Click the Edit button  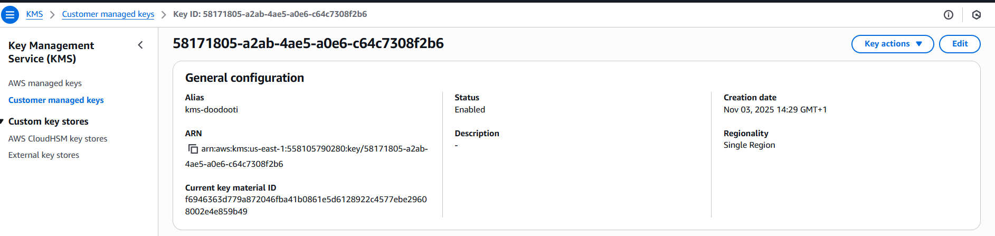click(959, 44)
